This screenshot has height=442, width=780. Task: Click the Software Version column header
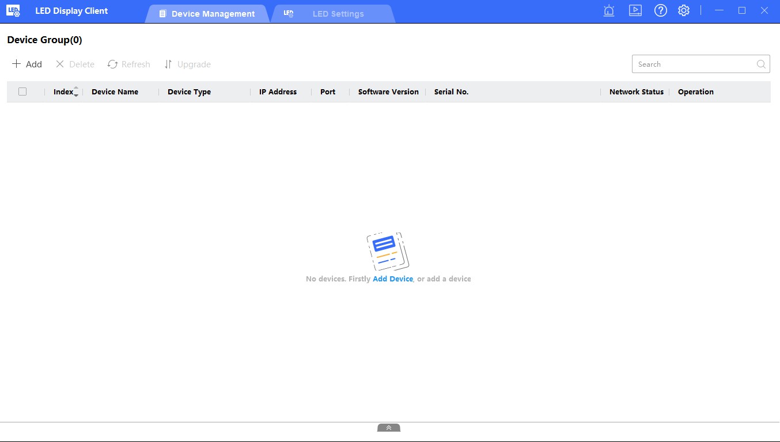(x=388, y=92)
